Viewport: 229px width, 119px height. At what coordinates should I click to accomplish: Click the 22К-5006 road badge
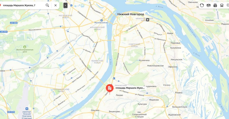tap(14, 23)
